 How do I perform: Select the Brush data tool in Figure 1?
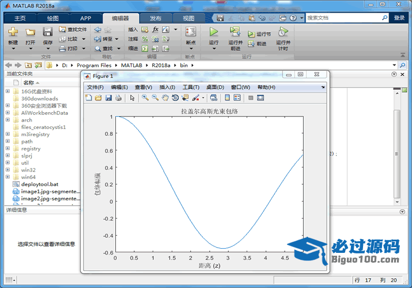point(195,98)
